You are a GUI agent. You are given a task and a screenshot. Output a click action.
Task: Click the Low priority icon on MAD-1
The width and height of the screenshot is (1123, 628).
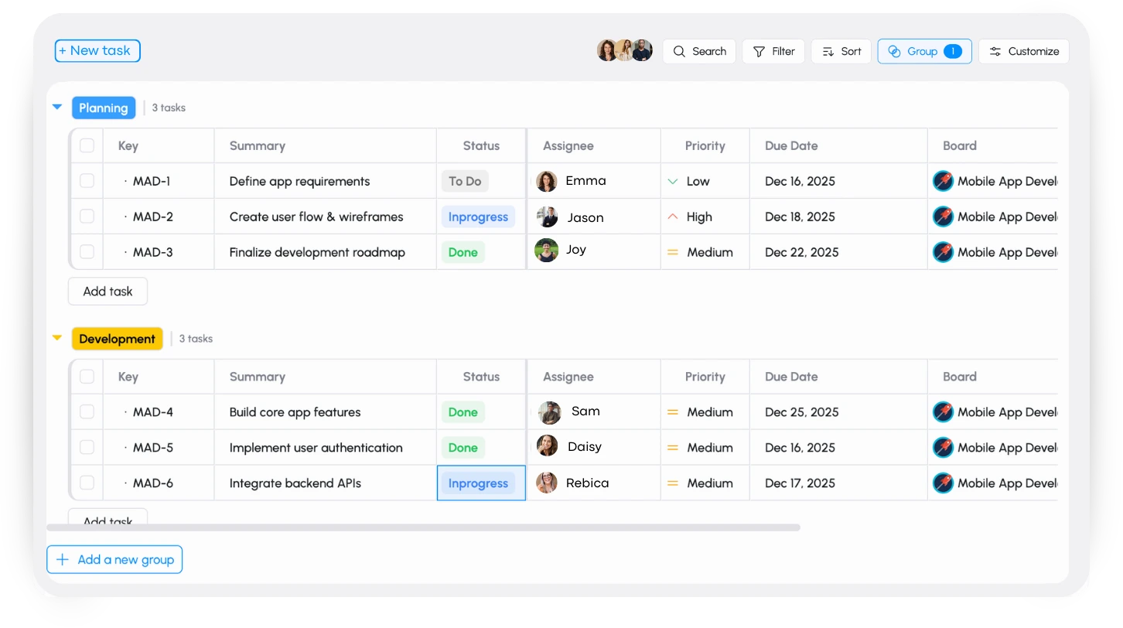[x=672, y=180]
